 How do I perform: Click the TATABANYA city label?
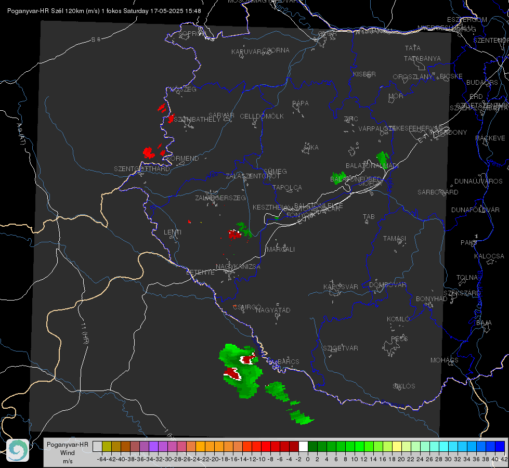click(x=422, y=58)
